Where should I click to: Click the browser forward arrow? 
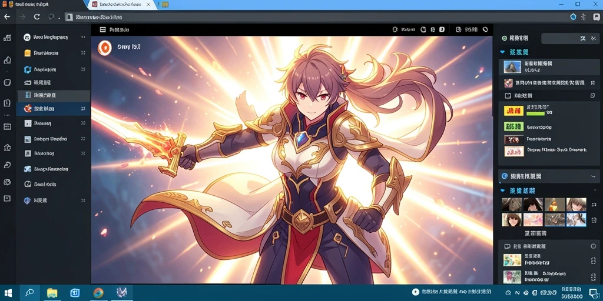coord(22,17)
